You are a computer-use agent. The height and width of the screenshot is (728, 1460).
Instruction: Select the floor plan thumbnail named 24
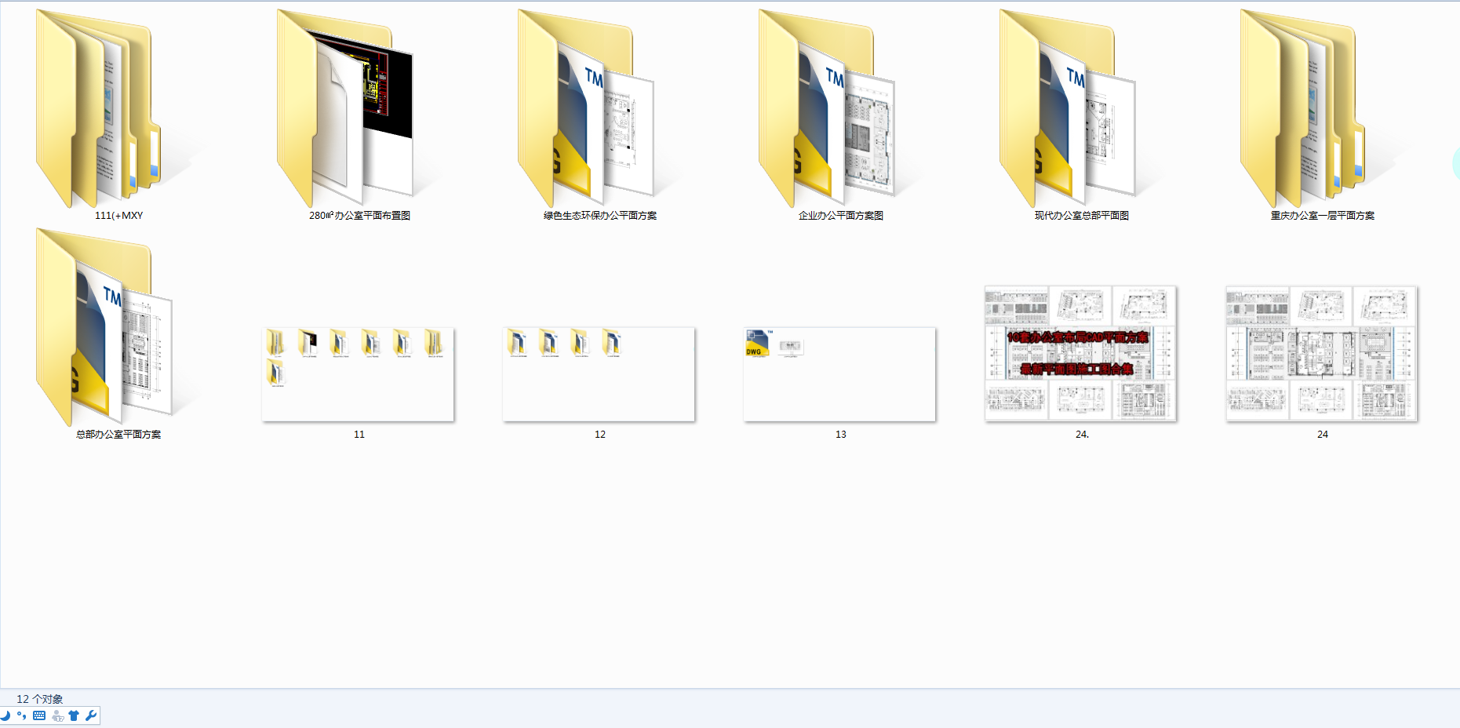[x=1322, y=354]
